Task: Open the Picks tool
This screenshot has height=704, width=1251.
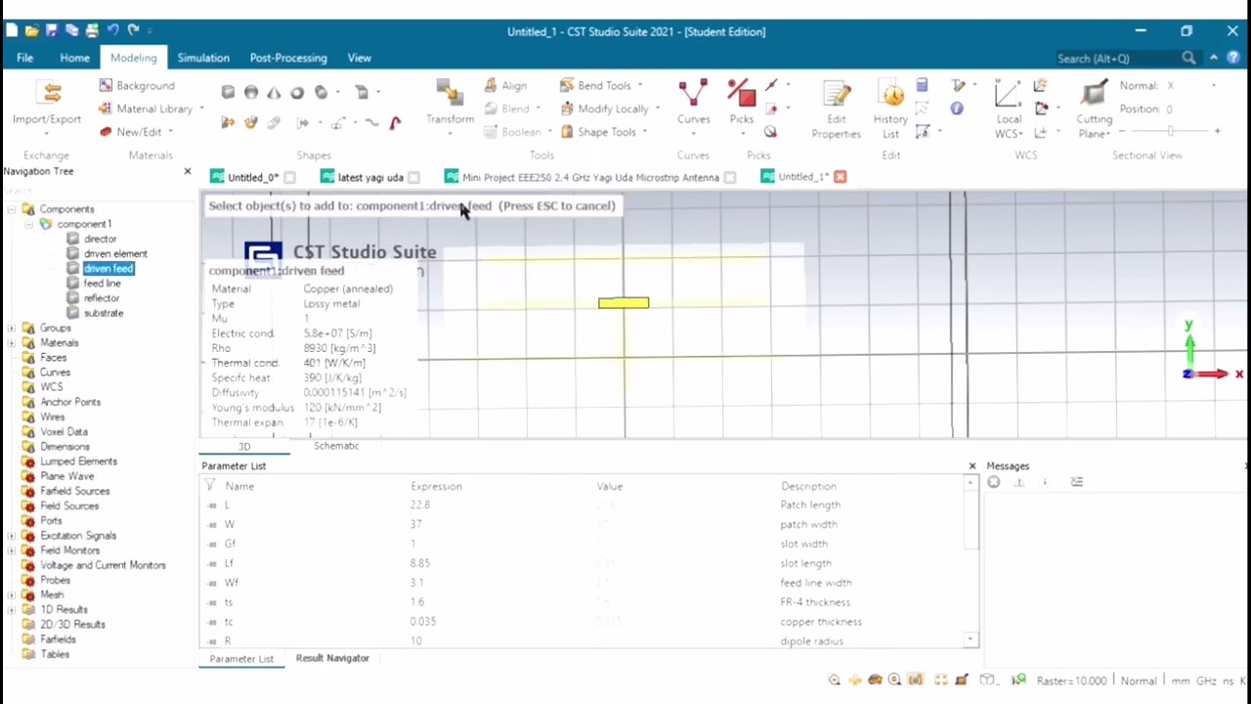Action: click(742, 106)
